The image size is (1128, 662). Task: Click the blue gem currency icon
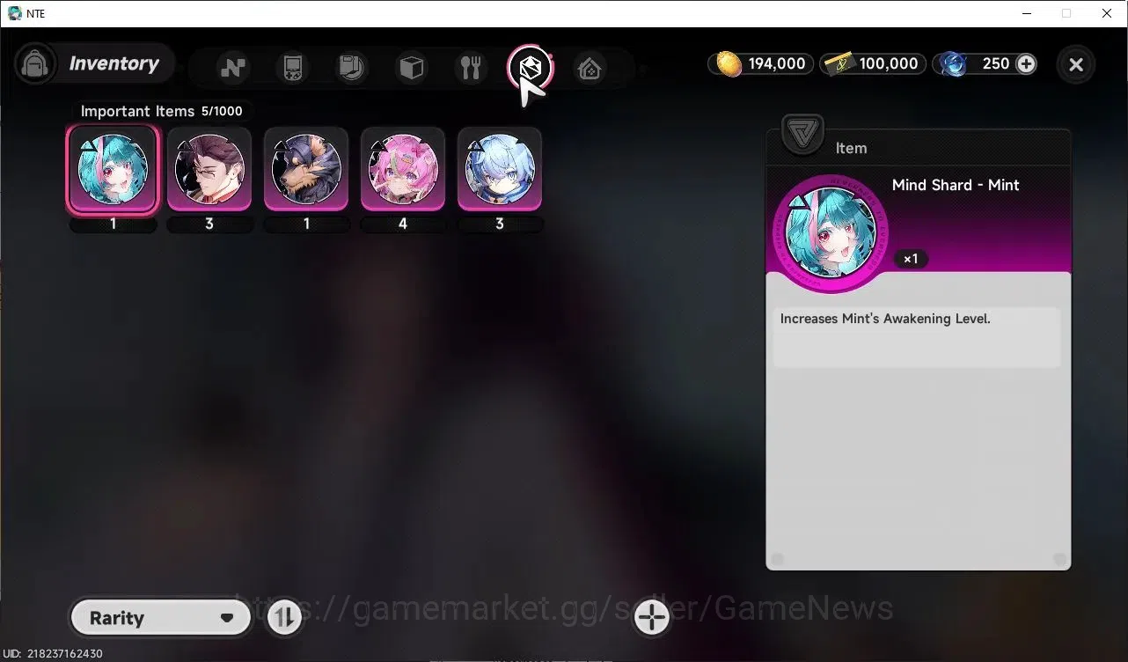coord(953,63)
